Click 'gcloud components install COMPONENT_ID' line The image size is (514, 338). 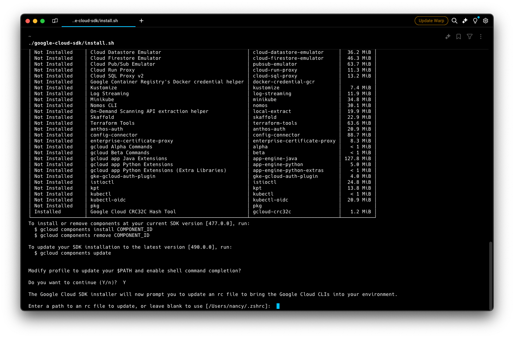[93, 230]
